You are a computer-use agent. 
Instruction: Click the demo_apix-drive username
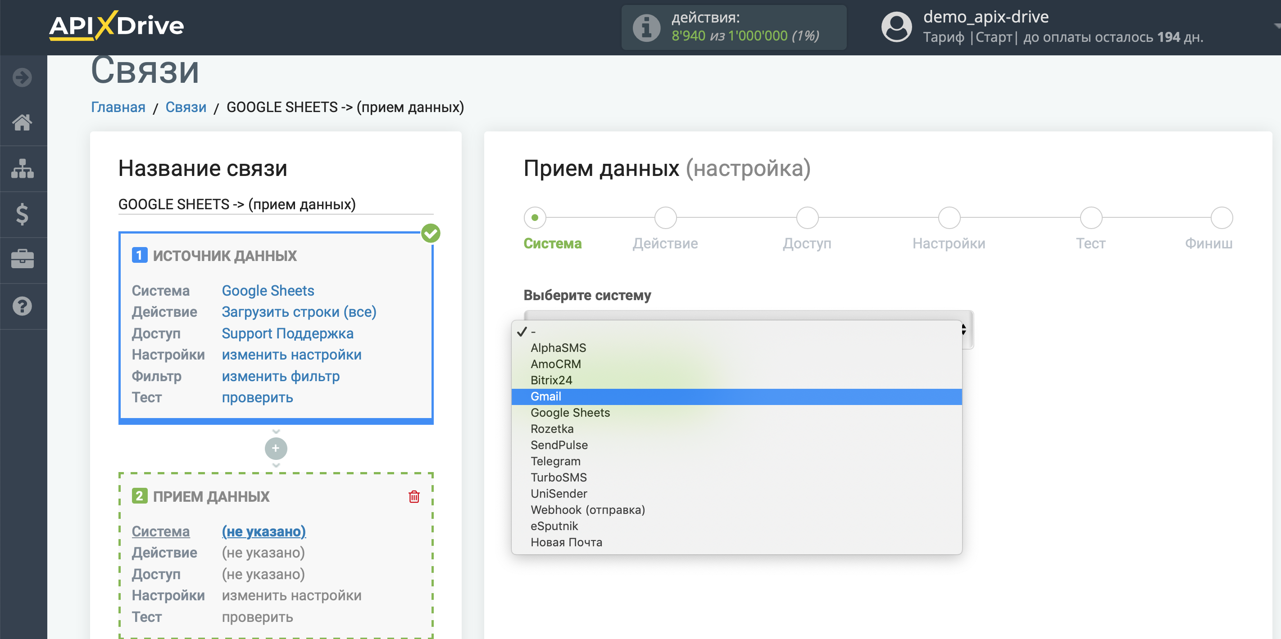click(x=986, y=17)
